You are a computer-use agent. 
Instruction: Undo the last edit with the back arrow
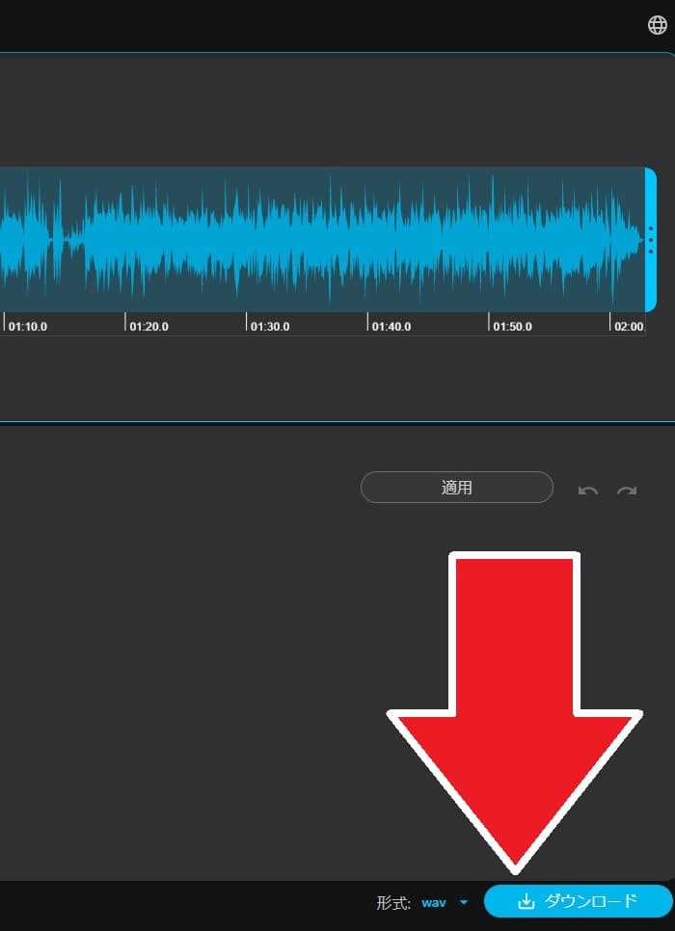(x=587, y=491)
